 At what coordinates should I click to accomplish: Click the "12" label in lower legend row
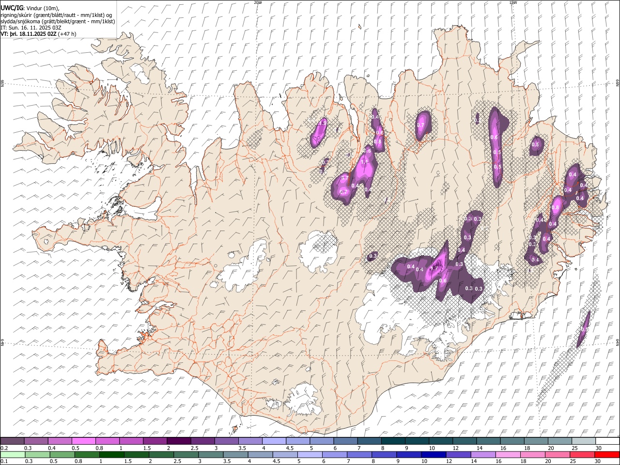point(449,462)
